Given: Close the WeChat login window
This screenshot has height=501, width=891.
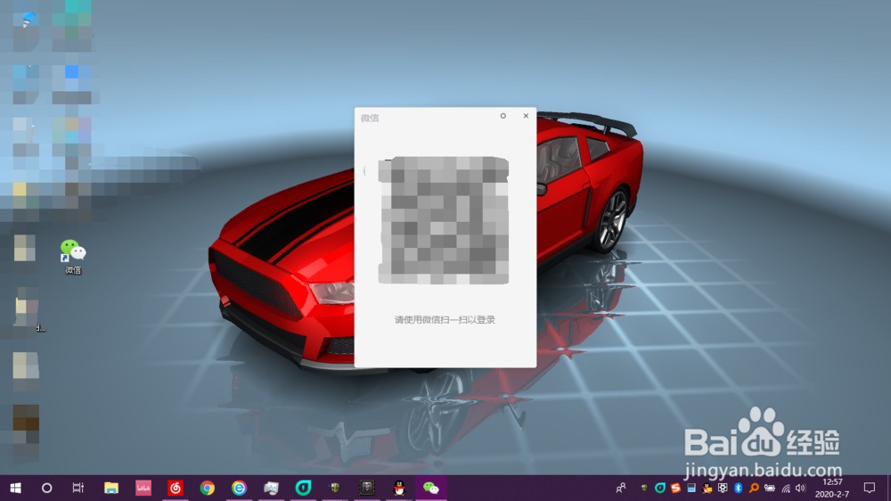Looking at the screenshot, I should pos(526,116).
